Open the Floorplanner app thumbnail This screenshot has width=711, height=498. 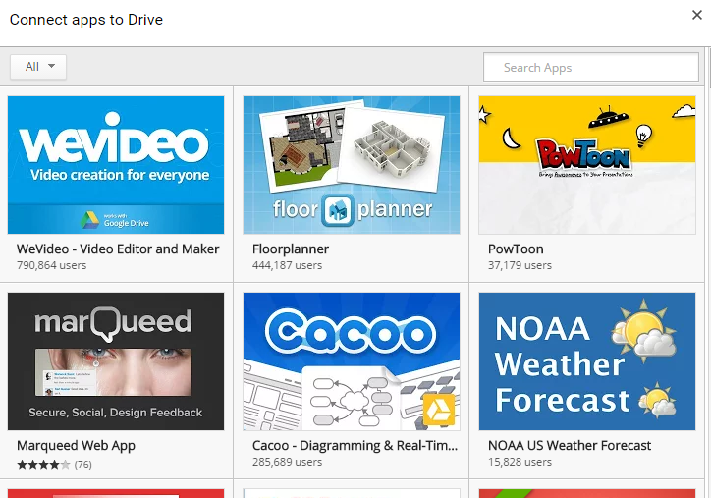(x=352, y=165)
